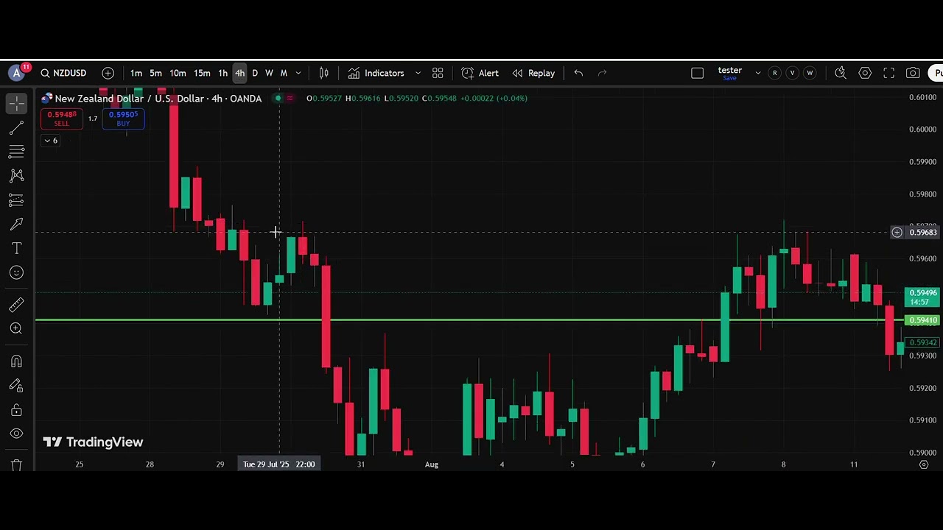Image resolution: width=943 pixels, height=530 pixels.
Task: Expand the collapsed indicators legend showing 6
Action: tap(51, 141)
